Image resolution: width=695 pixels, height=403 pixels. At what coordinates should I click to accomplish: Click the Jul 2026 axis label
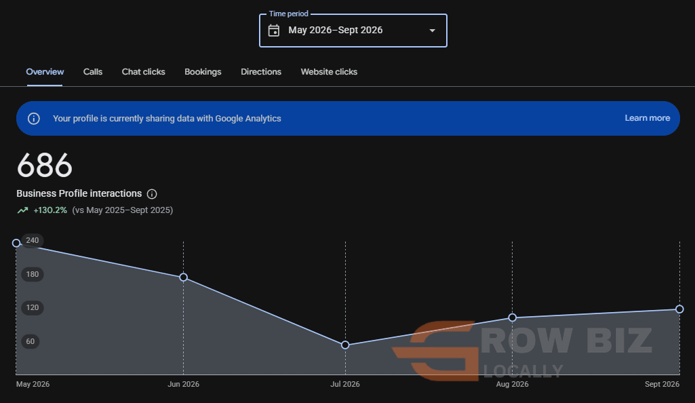coord(345,384)
